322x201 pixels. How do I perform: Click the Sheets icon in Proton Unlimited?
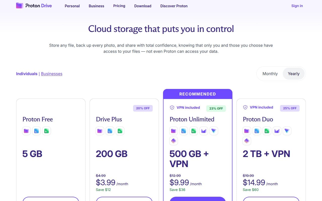click(194, 131)
